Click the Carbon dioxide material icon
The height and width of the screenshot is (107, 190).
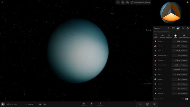click(x=155, y=65)
